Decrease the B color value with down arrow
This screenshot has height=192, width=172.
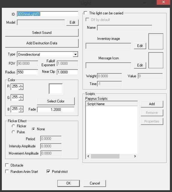pyautogui.click(x=21, y=111)
